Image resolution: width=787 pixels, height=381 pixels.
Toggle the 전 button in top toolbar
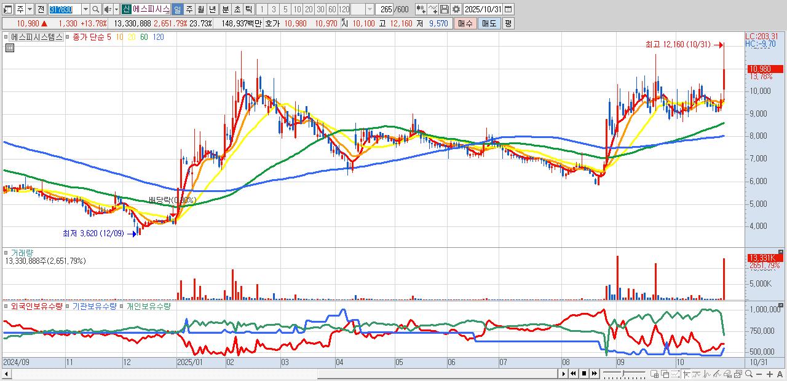click(x=41, y=9)
